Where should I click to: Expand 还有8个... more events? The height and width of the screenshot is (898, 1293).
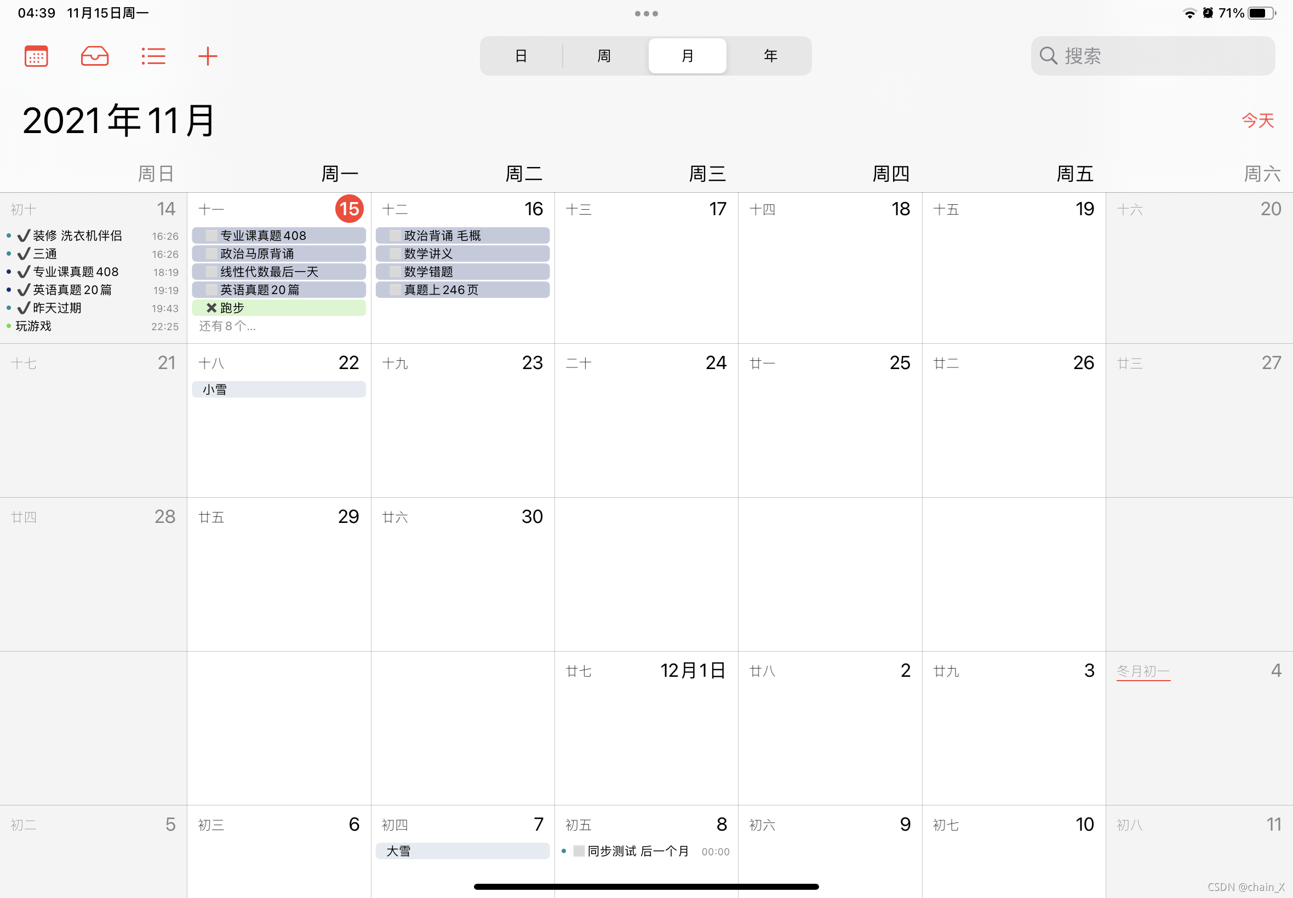click(227, 326)
